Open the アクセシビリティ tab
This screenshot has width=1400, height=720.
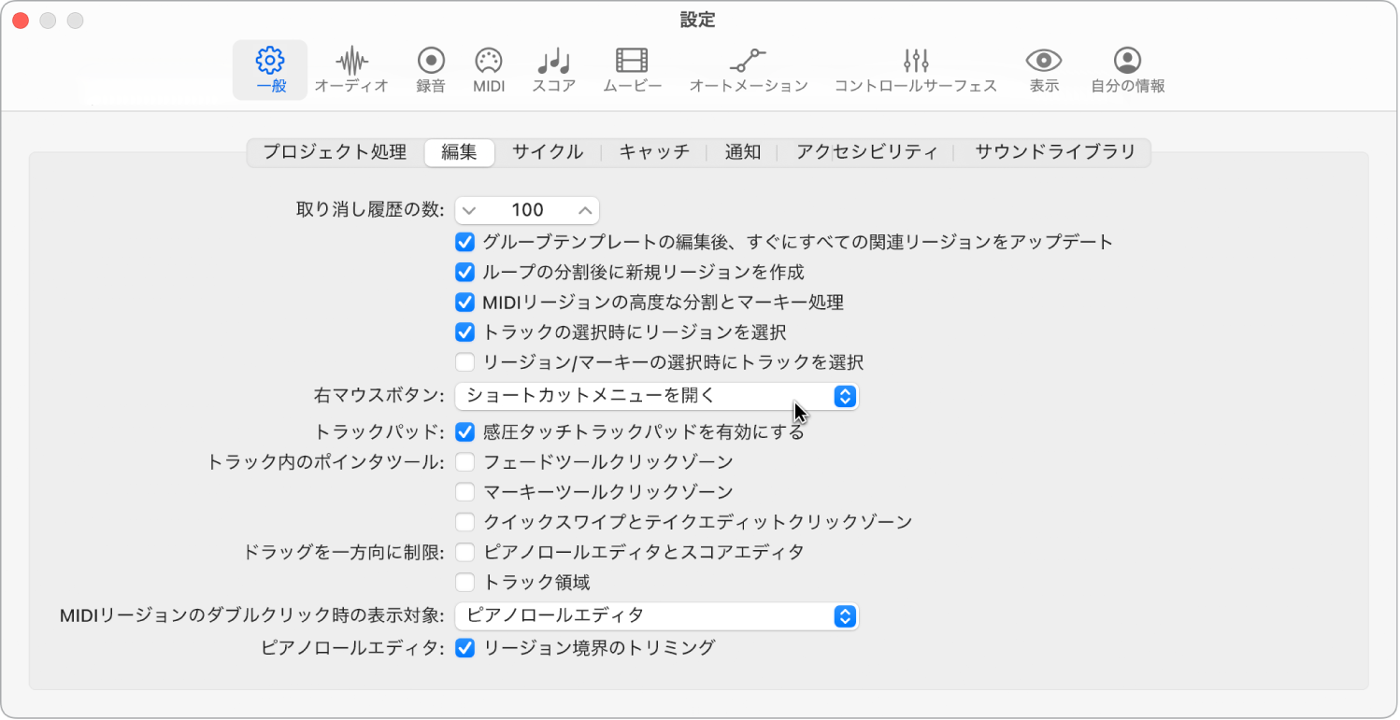click(x=866, y=151)
